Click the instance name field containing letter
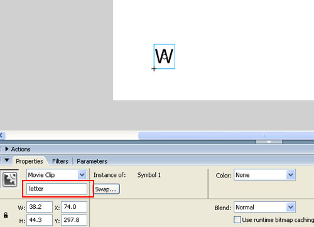The width and height of the screenshot is (314, 227). coord(57,189)
